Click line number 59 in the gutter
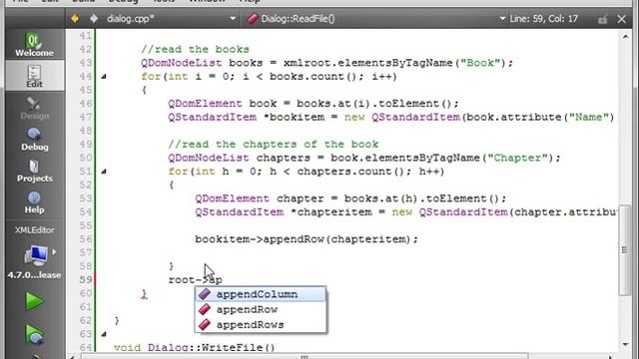Viewport: 639px width, 359px height. (x=86, y=280)
